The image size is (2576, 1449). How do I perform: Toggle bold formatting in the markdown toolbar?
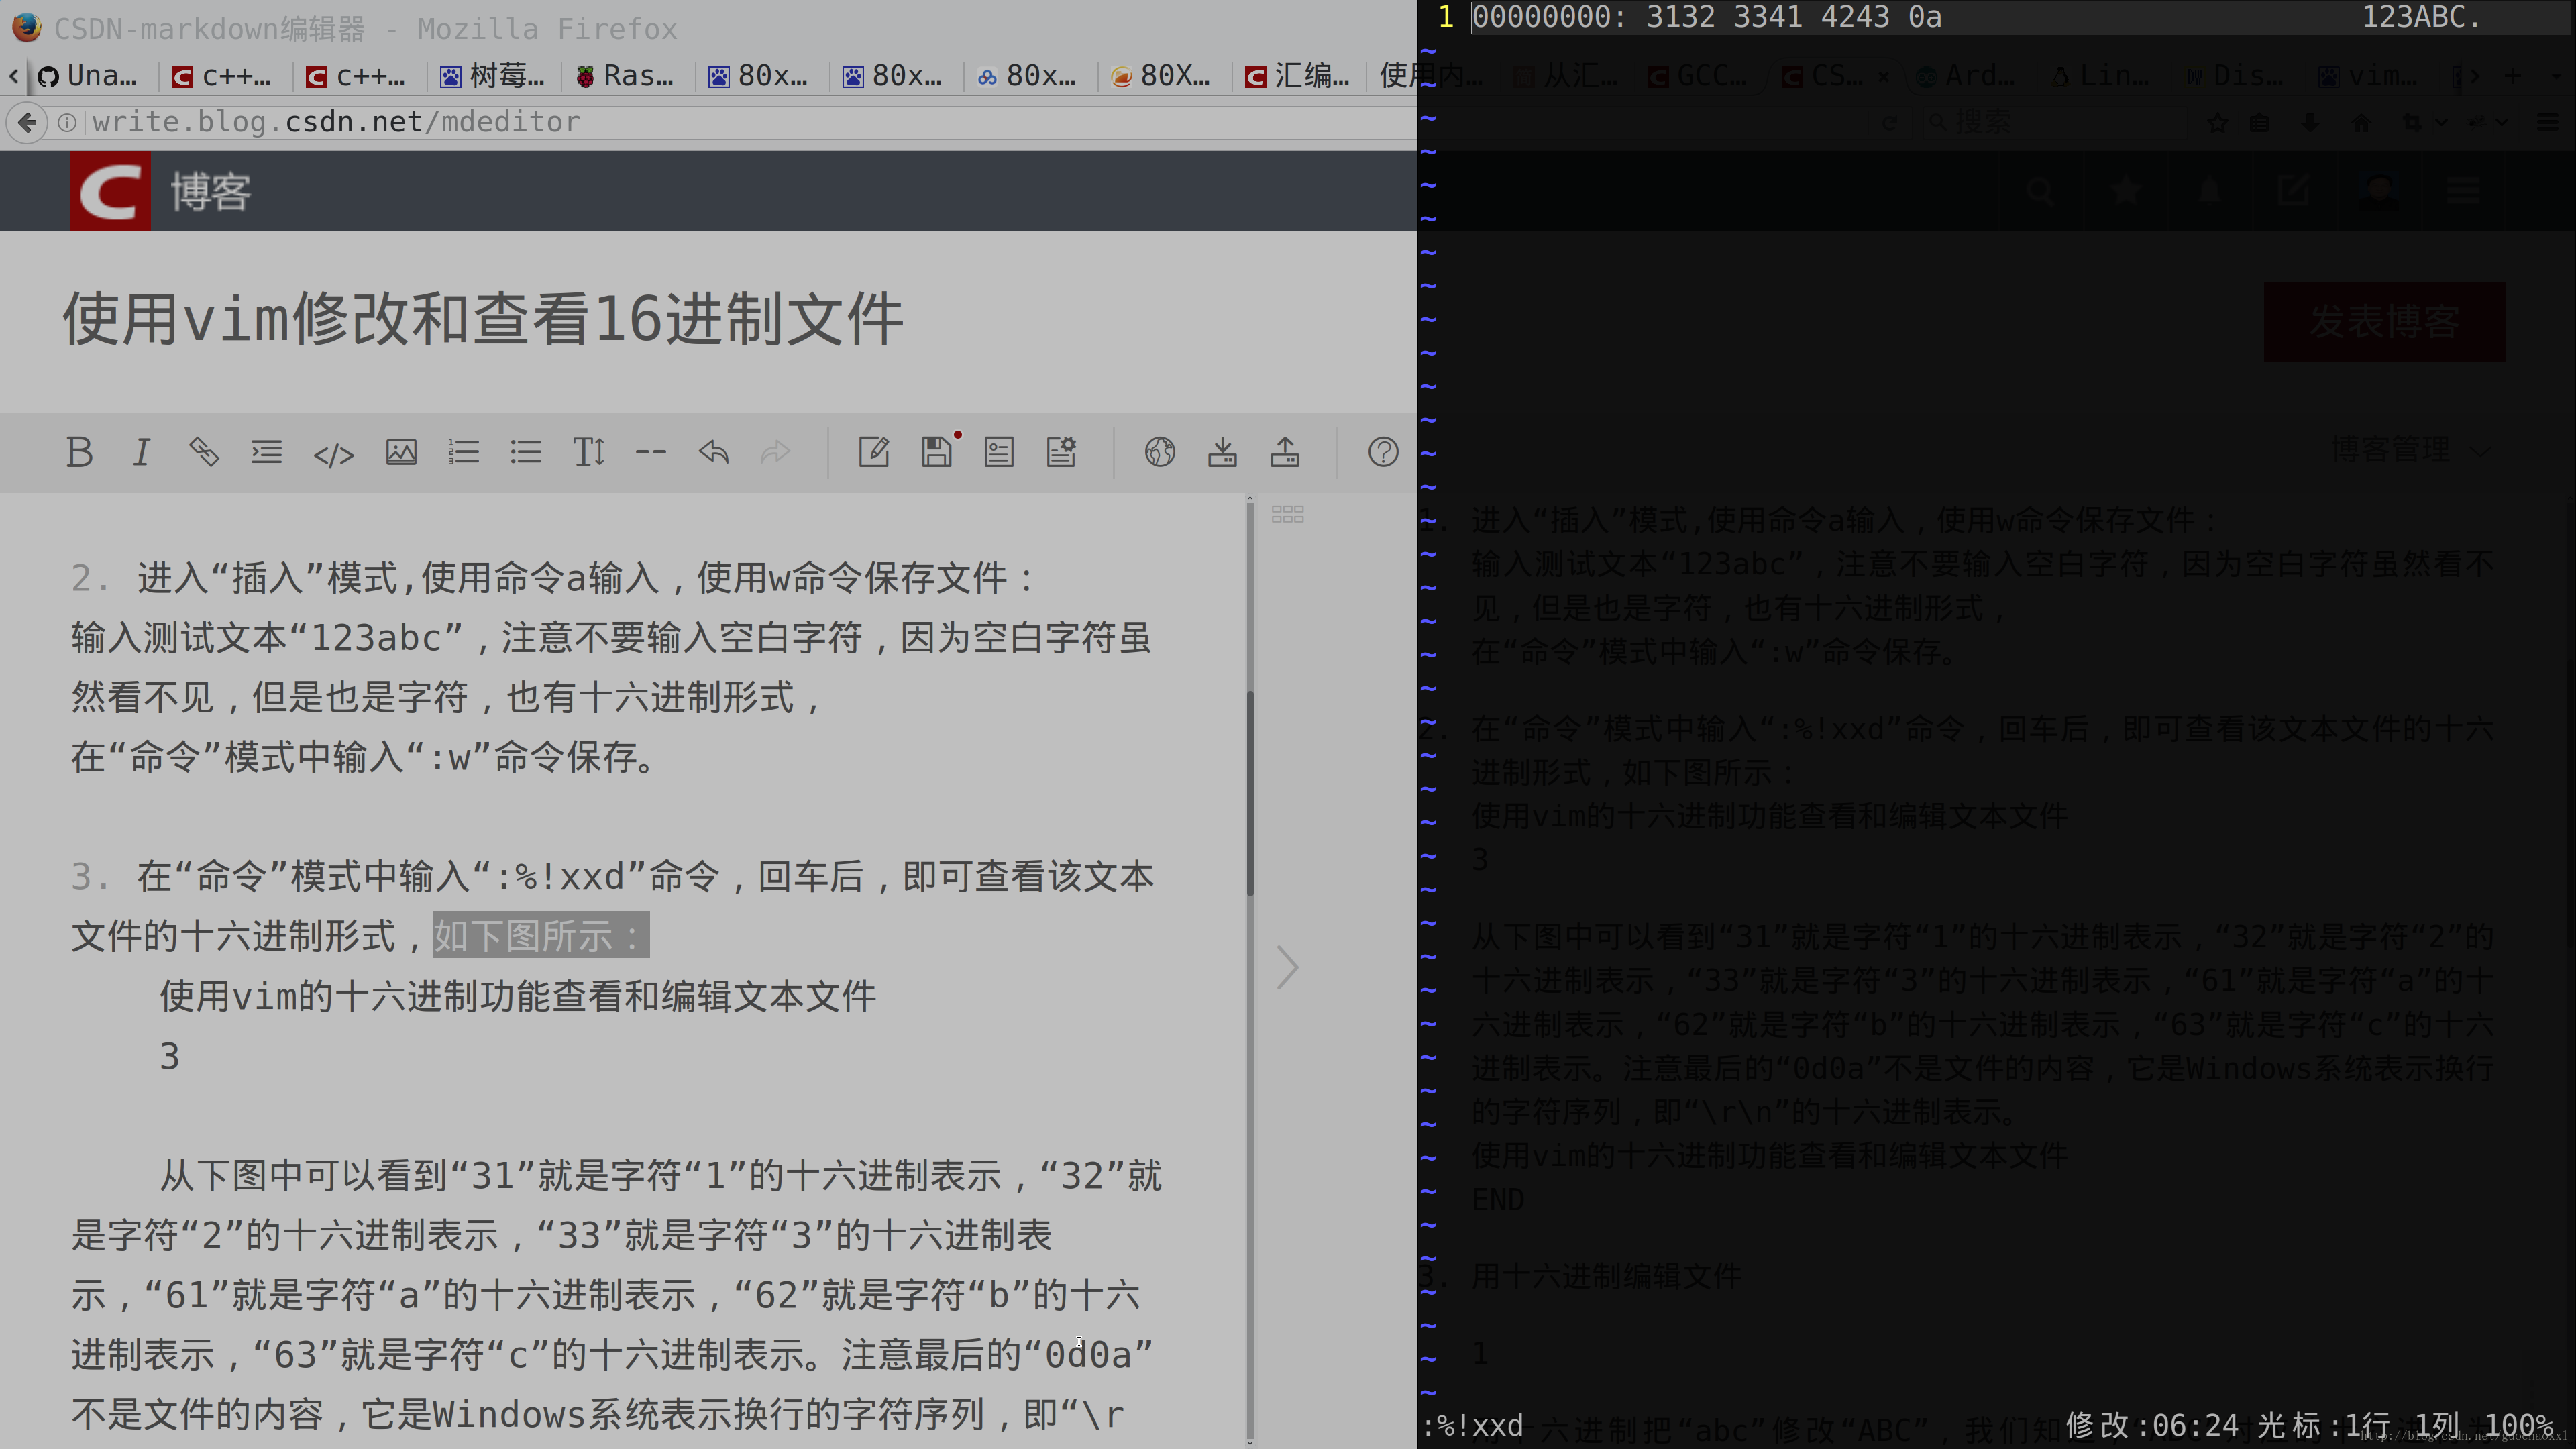tap(79, 452)
